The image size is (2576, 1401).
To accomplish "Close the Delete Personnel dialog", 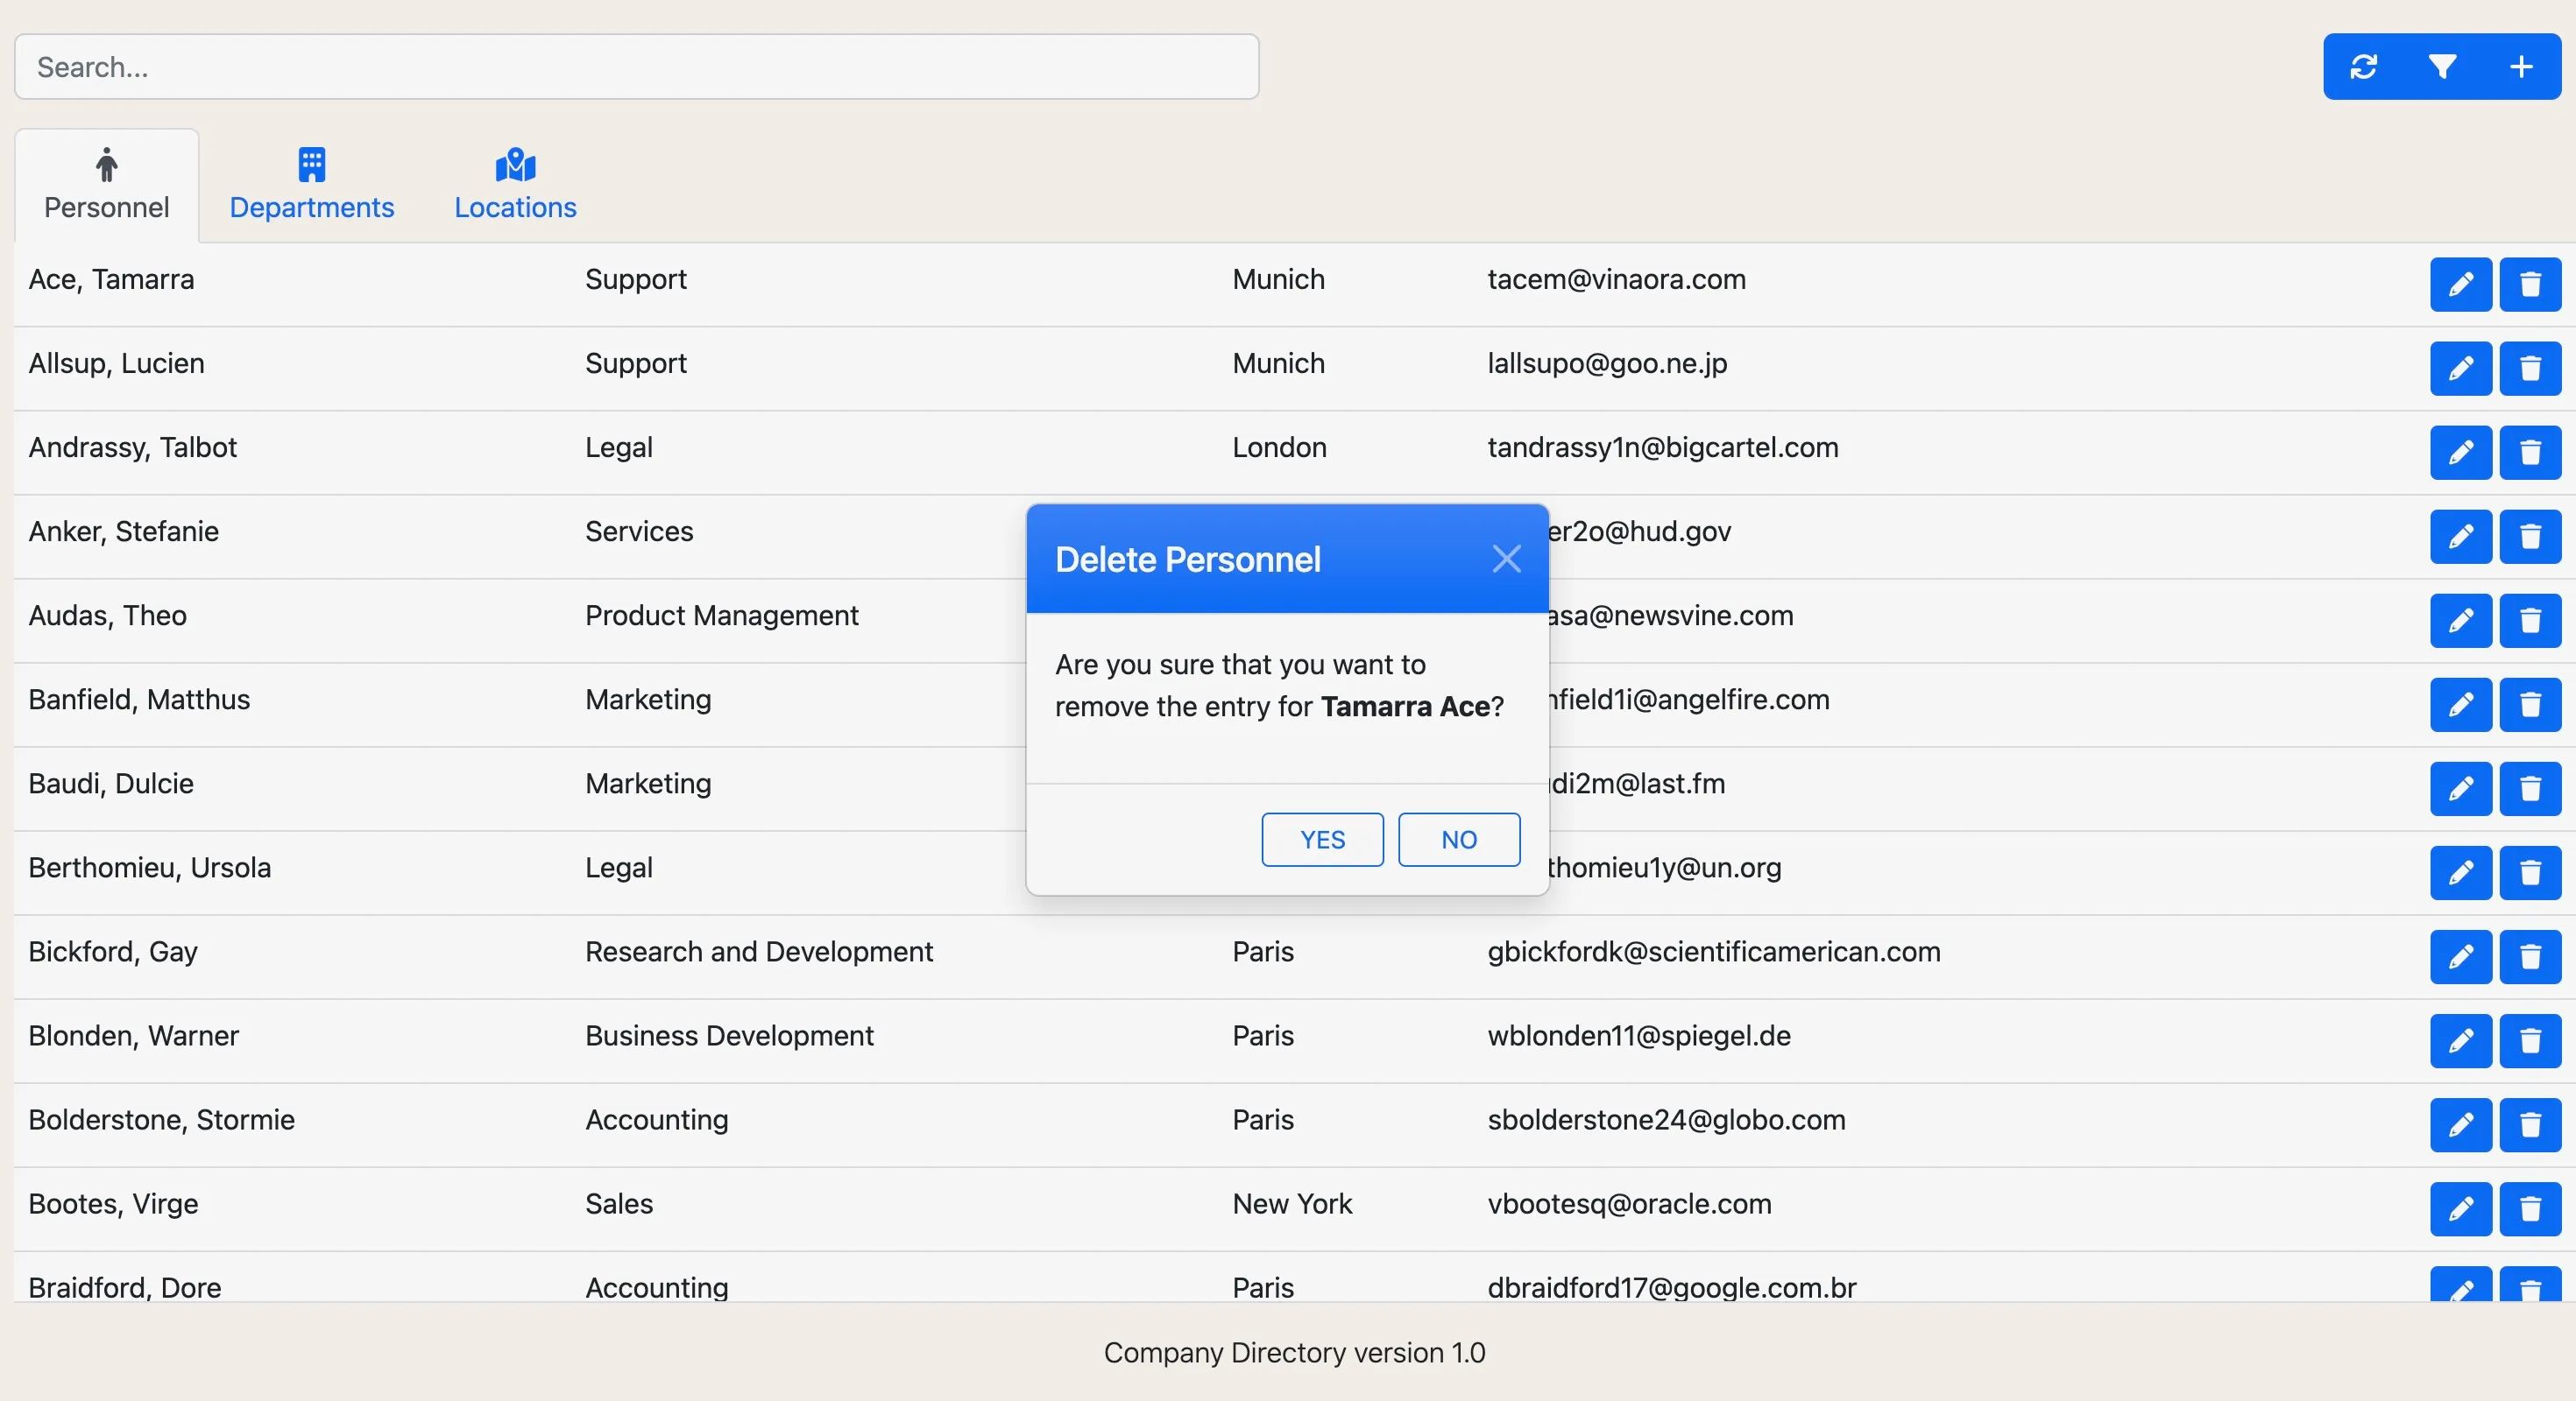I will (1506, 559).
